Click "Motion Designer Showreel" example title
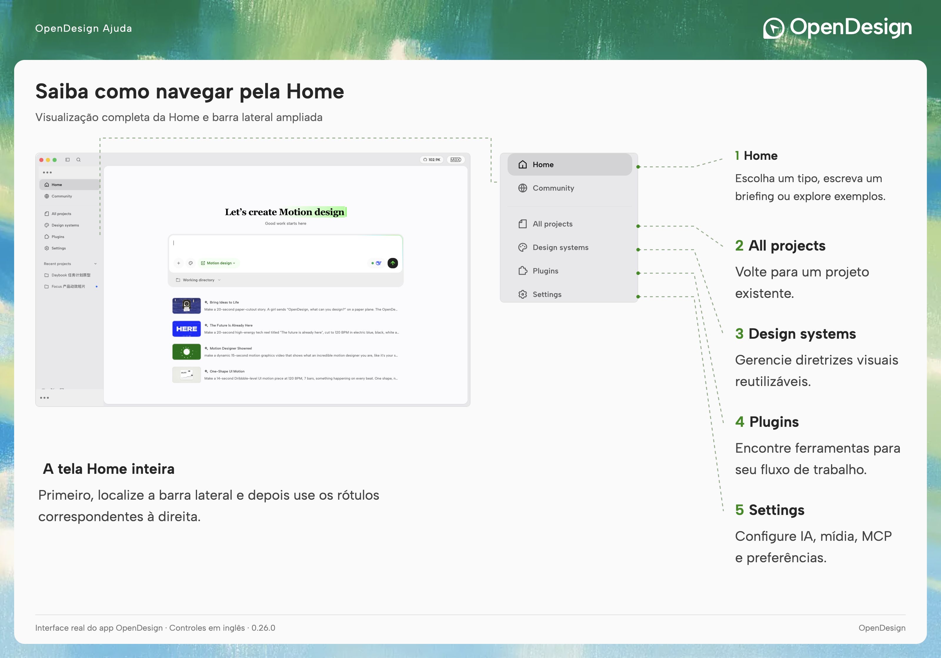941x658 pixels. pos(231,348)
